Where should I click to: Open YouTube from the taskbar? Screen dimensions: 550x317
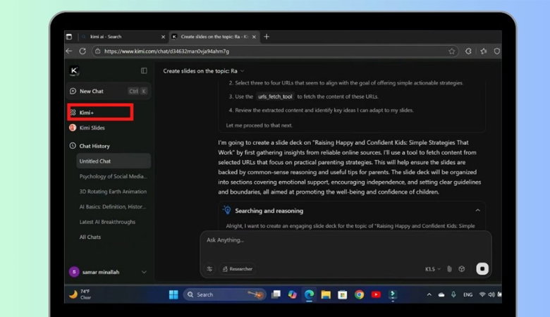tap(376, 294)
